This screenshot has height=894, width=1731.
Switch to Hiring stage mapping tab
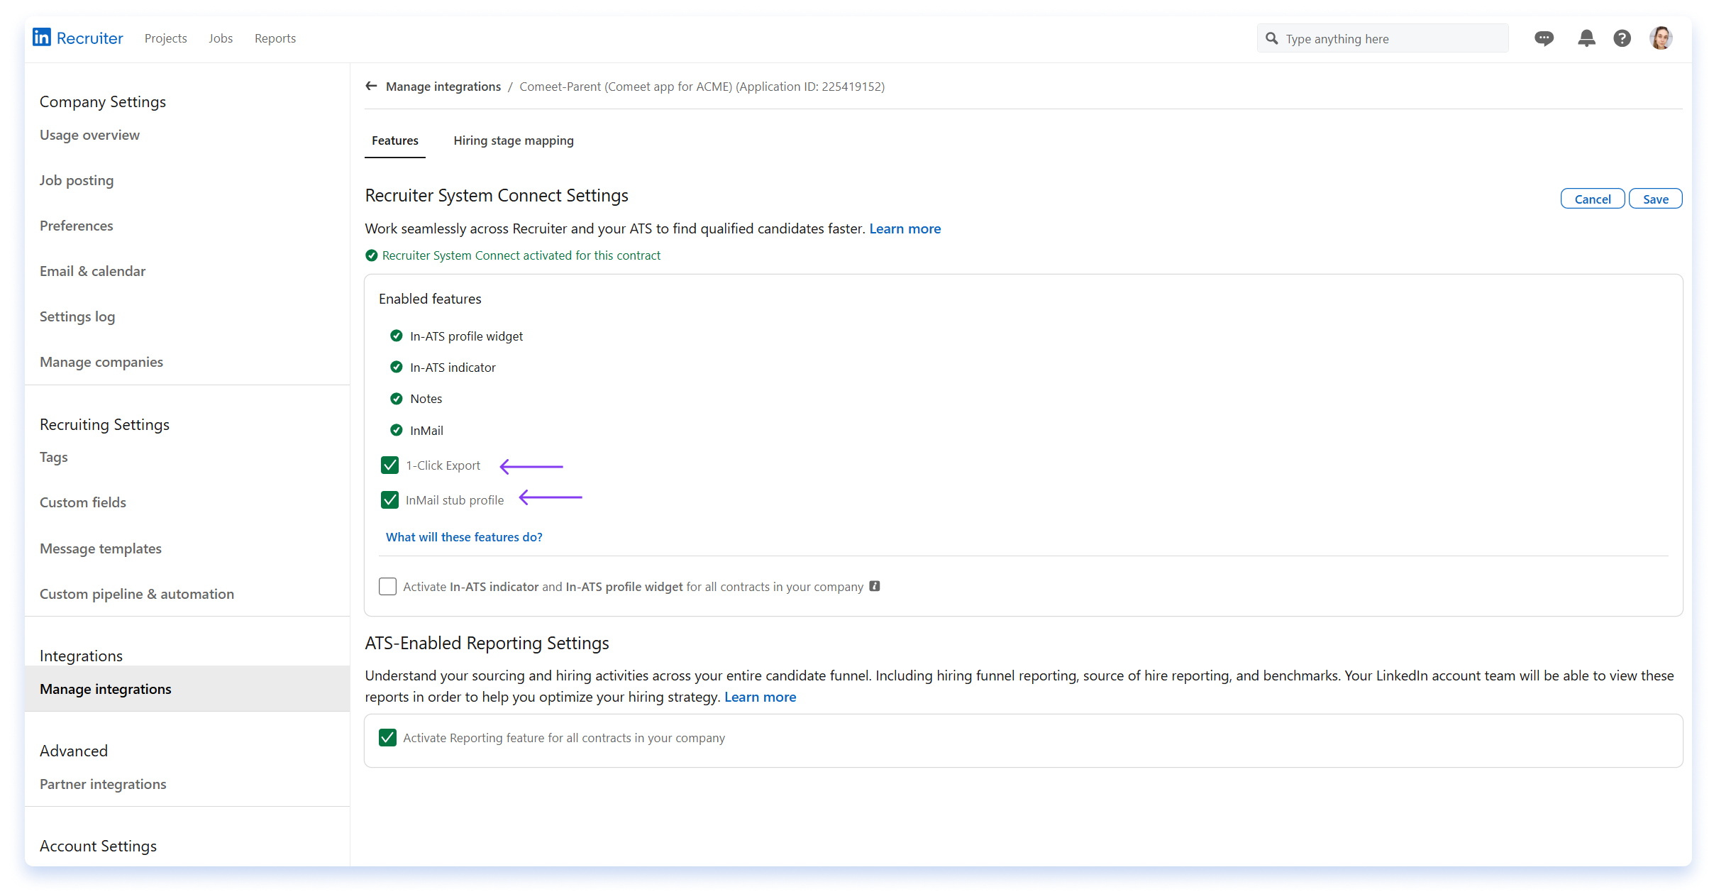coord(514,140)
